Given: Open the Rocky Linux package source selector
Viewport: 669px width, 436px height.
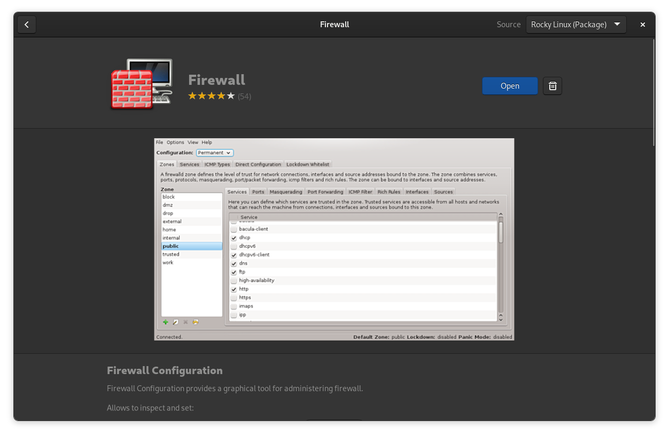Looking at the screenshot, I should click(576, 24).
